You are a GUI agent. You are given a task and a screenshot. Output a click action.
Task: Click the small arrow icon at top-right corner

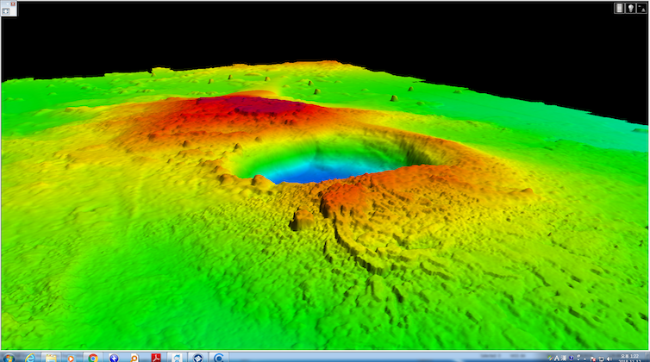[642, 8]
